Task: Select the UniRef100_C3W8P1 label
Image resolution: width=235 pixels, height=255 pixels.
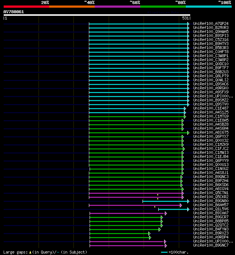Action: (211, 56)
